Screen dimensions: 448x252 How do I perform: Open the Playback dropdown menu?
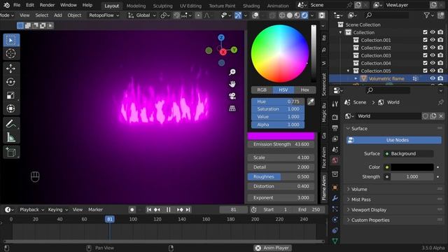[31, 210]
